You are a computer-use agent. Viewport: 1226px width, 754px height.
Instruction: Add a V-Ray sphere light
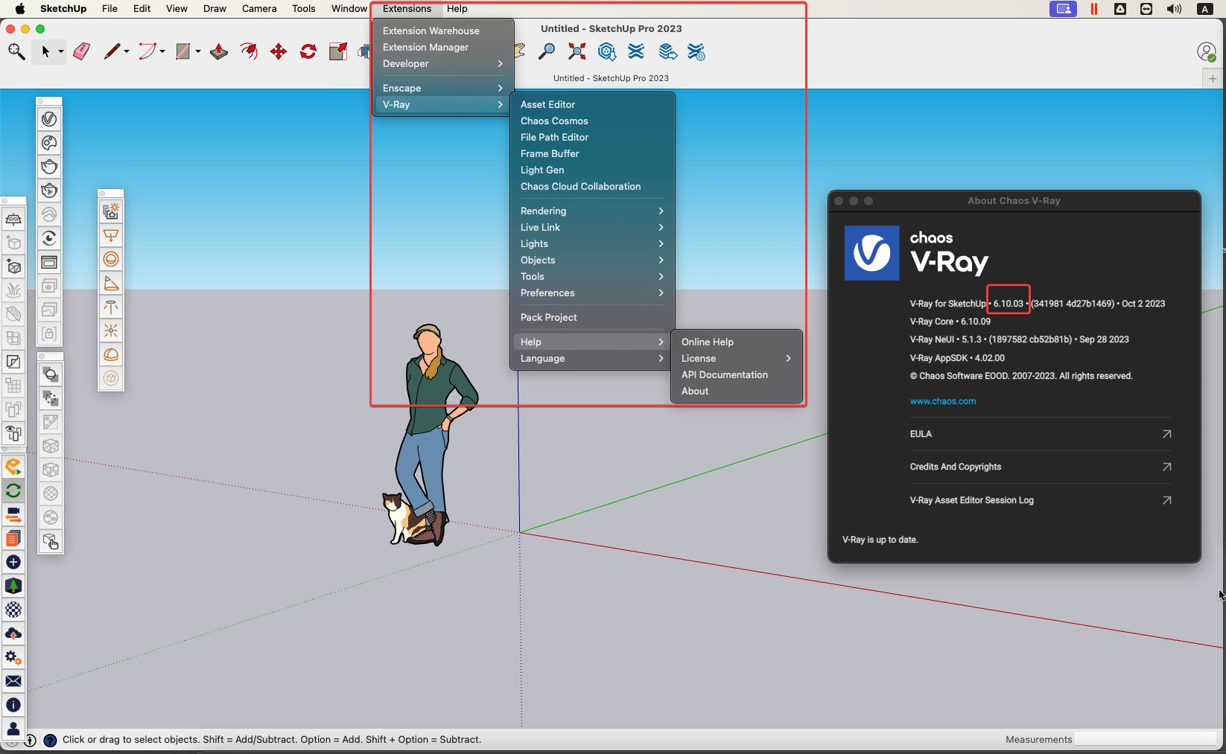111,260
